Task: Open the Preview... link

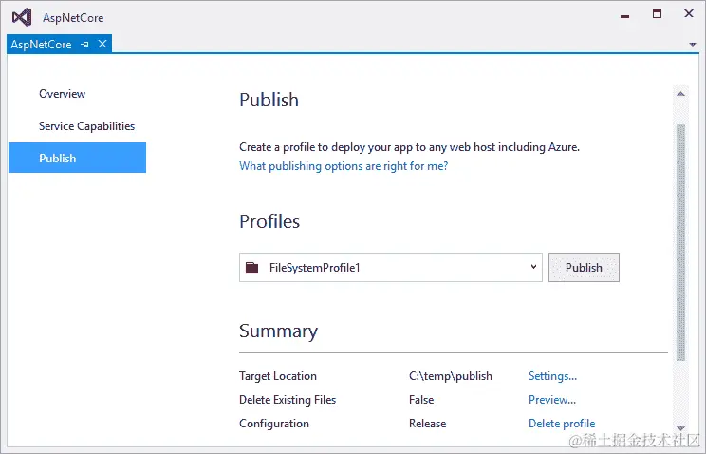Action: coord(552,400)
